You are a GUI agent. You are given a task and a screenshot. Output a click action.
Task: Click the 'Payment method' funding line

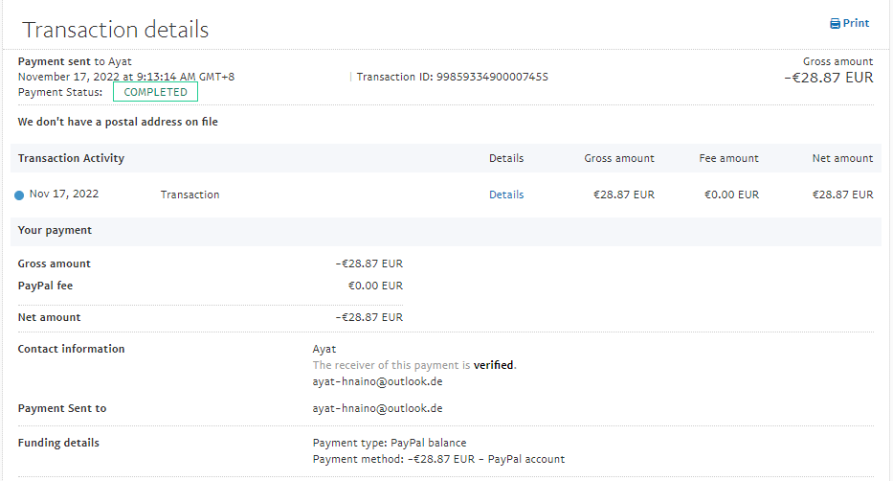click(438, 459)
